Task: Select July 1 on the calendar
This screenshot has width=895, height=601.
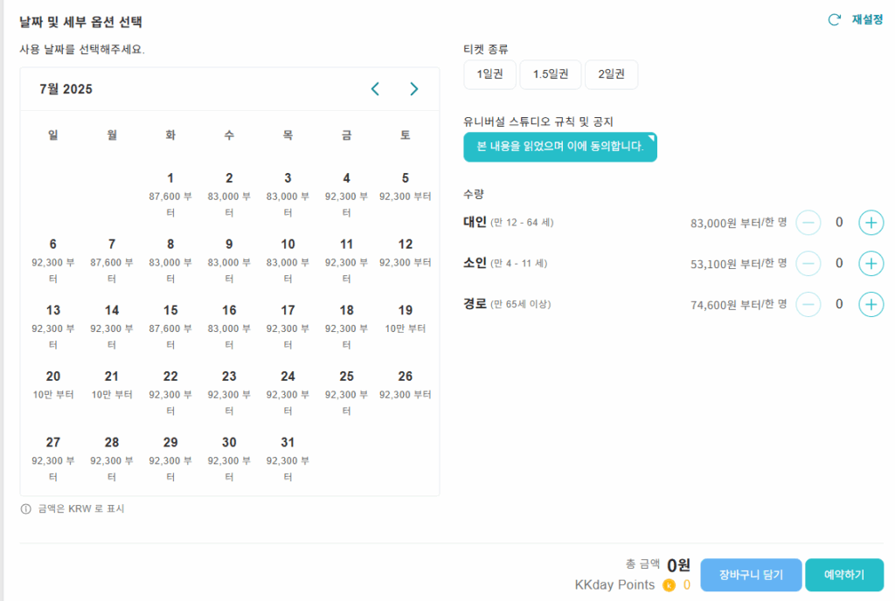Action: 170,195
